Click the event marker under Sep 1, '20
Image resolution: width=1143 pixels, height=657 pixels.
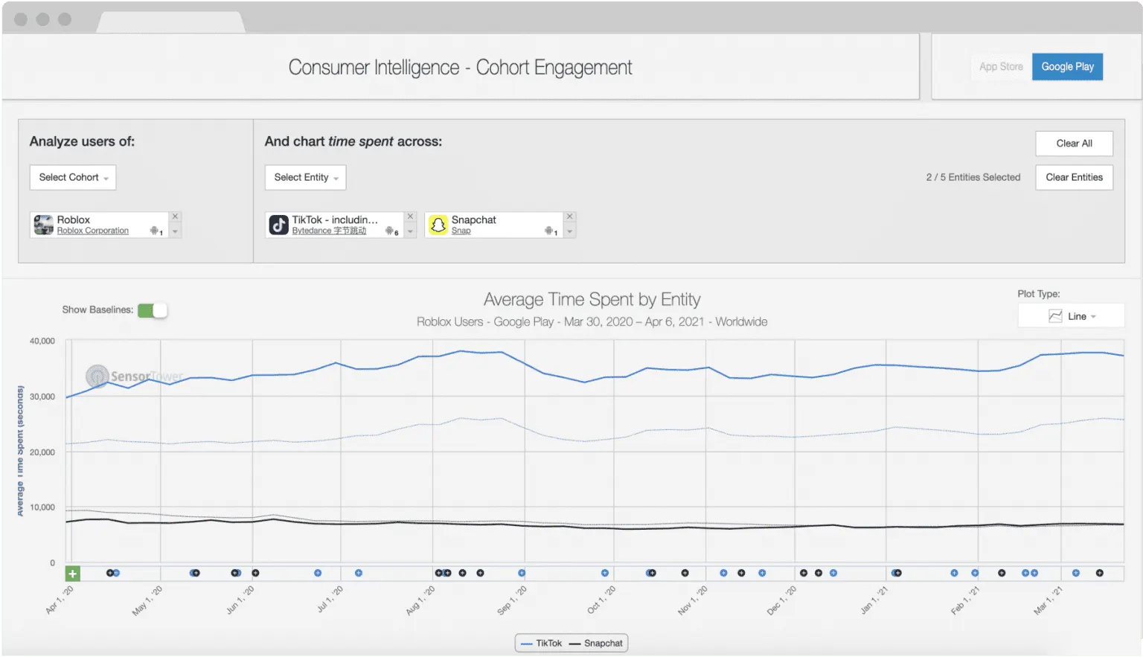(x=522, y=573)
